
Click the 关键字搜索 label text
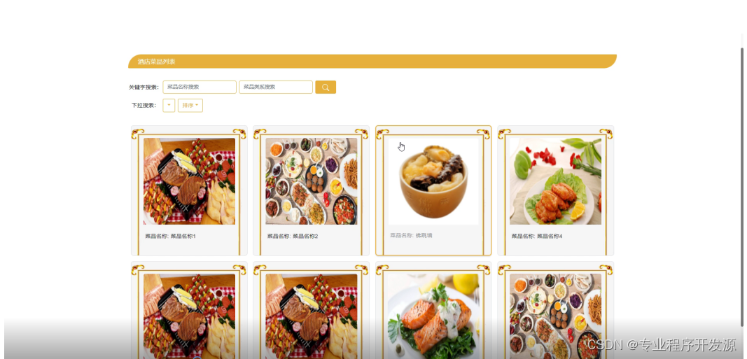[x=143, y=87]
